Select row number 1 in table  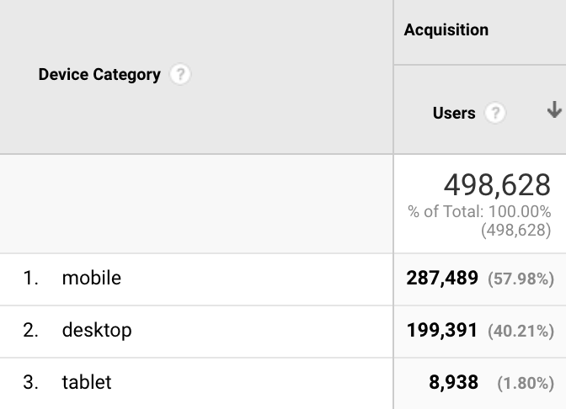[30, 278]
